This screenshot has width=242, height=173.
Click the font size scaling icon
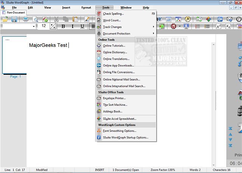pos(53,26)
